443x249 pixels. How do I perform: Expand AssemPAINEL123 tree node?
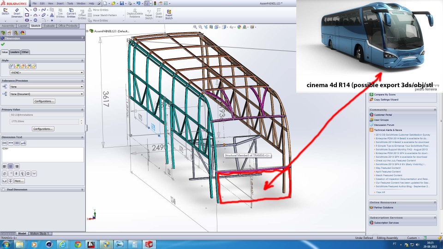pyautogui.click(x=88, y=31)
